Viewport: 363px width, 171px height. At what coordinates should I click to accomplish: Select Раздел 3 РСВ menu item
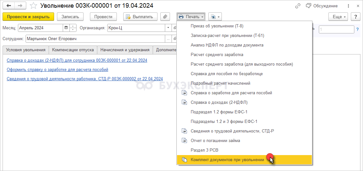(245, 150)
